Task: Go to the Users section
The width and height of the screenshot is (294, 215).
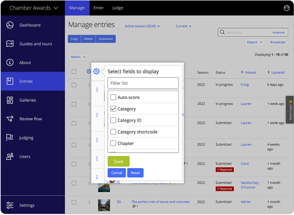Action: tap(25, 156)
